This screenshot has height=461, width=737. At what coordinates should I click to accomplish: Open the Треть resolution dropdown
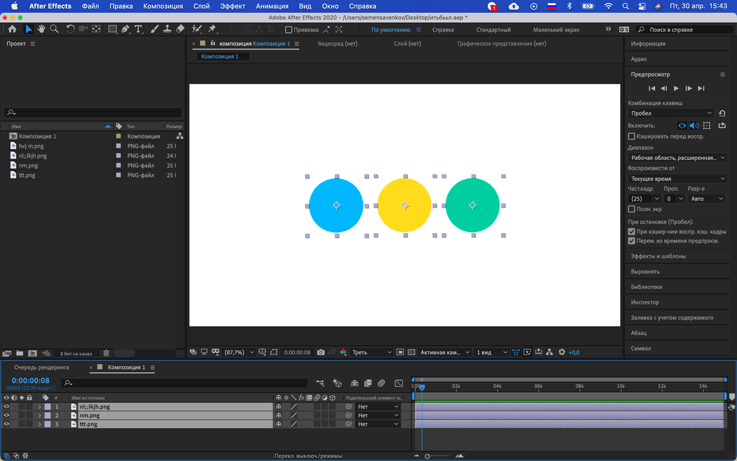click(x=372, y=352)
